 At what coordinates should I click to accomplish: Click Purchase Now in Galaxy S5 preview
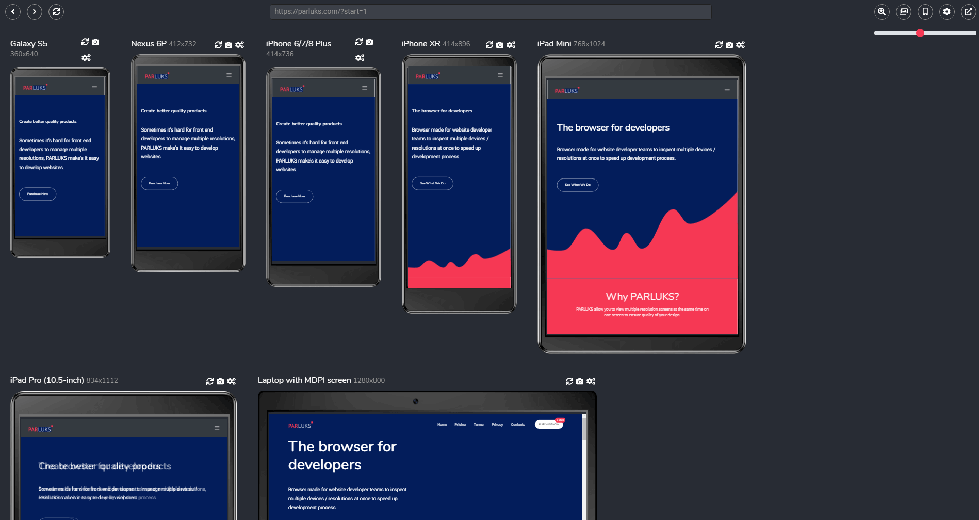(38, 194)
